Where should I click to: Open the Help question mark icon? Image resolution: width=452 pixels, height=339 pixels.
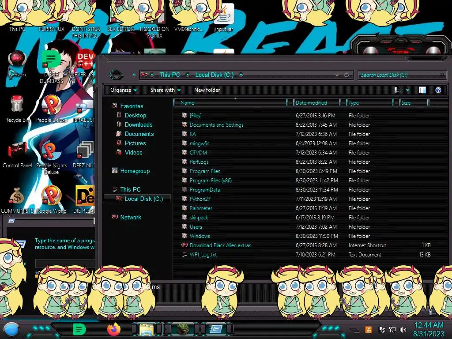click(438, 90)
